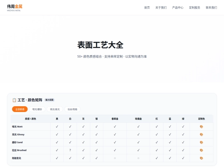This screenshot has height=168, width=224.
Task: Click the 表面工艺大全 page heading
Action: pos(100,45)
